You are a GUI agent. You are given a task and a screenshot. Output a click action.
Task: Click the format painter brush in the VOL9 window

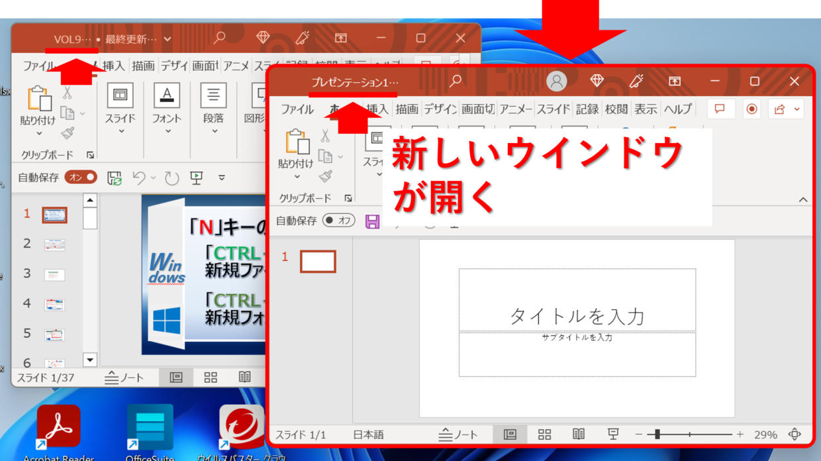coord(67,133)
